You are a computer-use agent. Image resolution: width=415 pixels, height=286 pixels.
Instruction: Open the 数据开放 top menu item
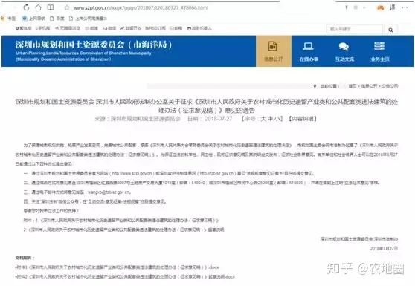pyautogui.click(x=131, y=28)
